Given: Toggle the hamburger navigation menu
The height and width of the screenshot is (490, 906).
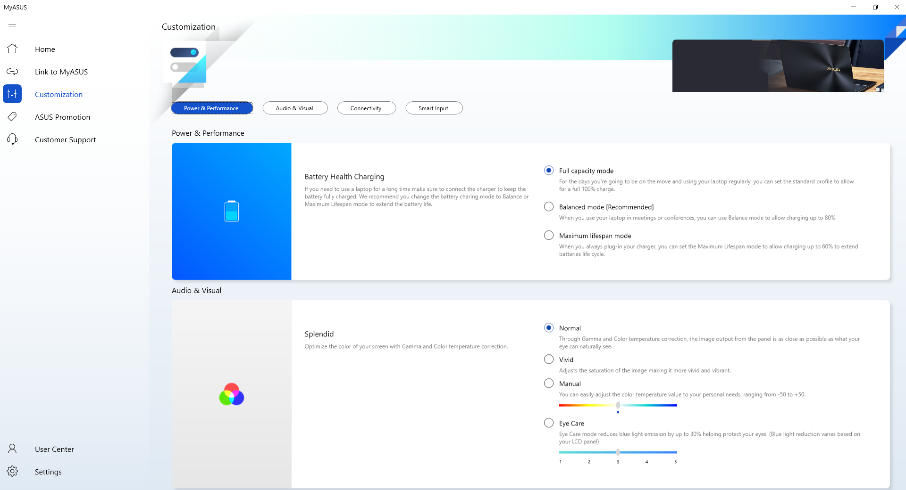Looking at the screenshot, I should coord(12,26).
